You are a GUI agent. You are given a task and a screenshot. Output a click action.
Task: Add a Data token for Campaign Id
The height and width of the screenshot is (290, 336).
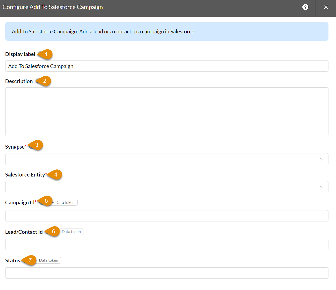(x=64, y=202)
